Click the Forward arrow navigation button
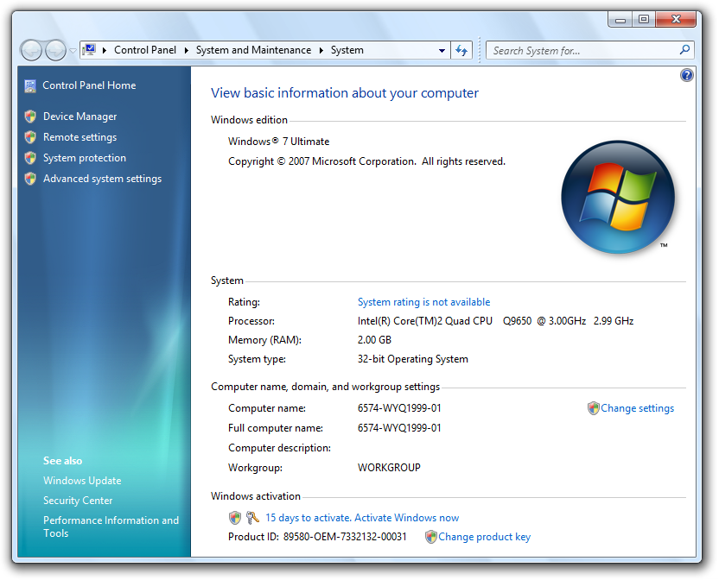 [x=55, y=50]
